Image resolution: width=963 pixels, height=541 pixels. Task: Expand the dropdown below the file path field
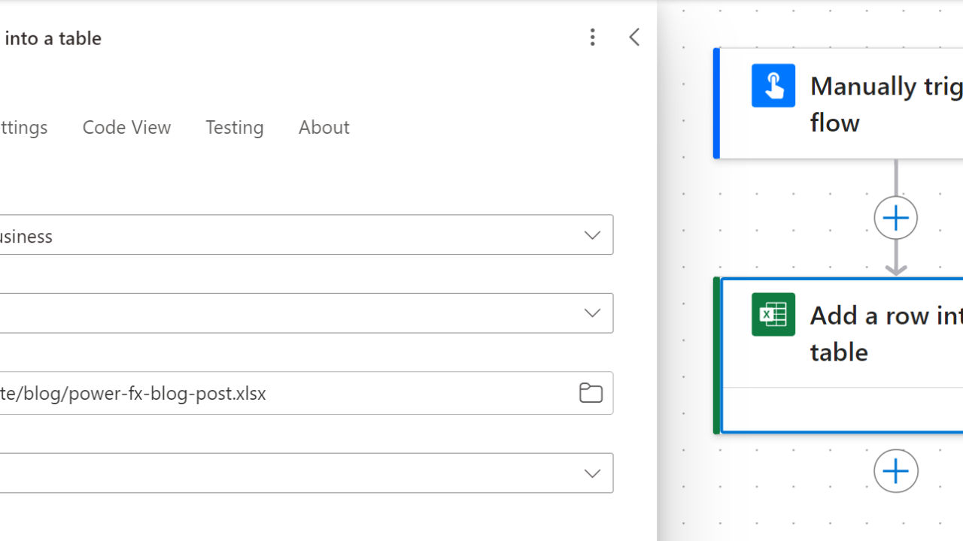pos(592,473)
